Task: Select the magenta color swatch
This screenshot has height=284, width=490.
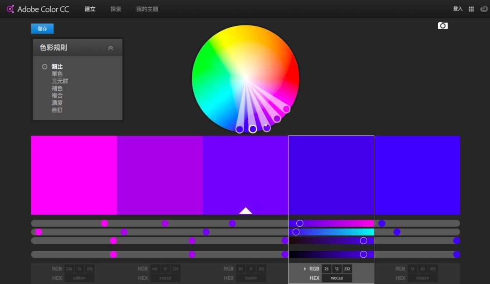Action: [73, 175]
